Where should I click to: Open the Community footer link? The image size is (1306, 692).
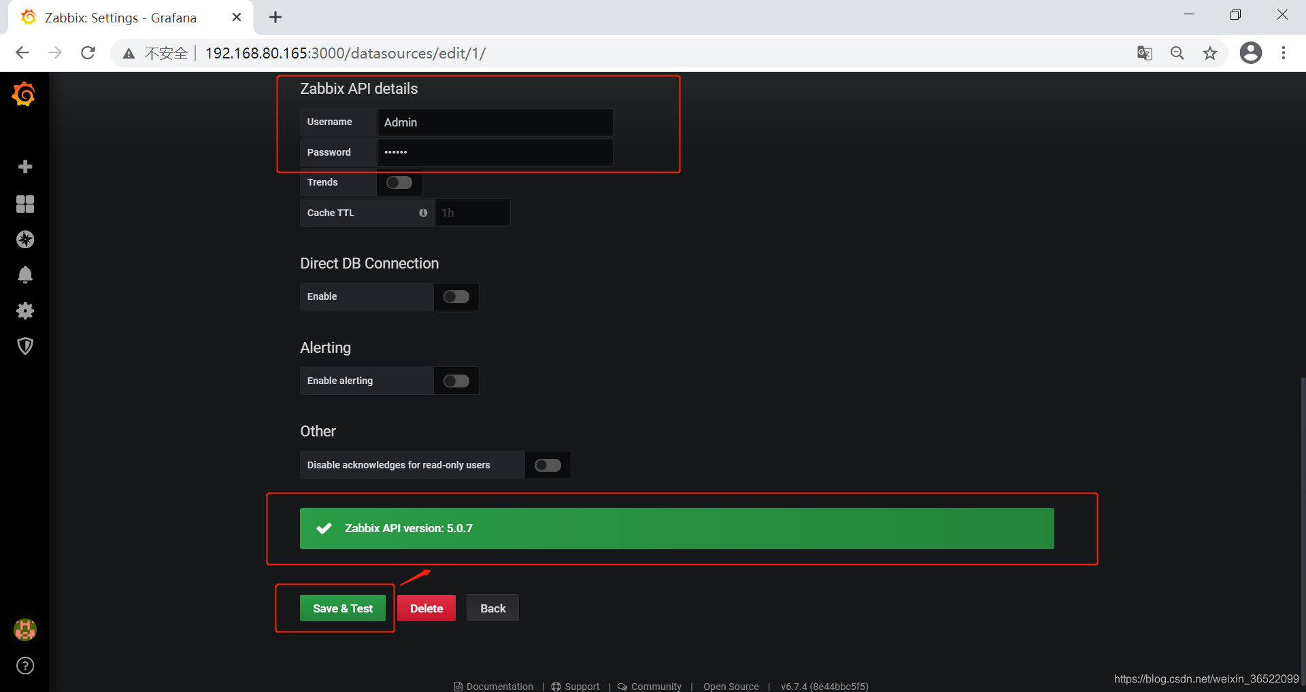[650, 686]
